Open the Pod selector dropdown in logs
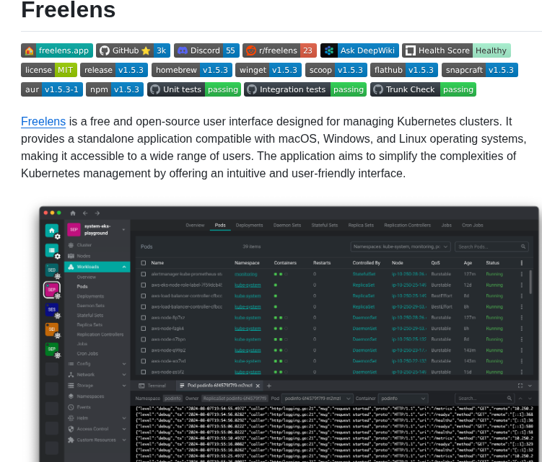Screen dimensions: 542x462 click(x=317, y=399)
